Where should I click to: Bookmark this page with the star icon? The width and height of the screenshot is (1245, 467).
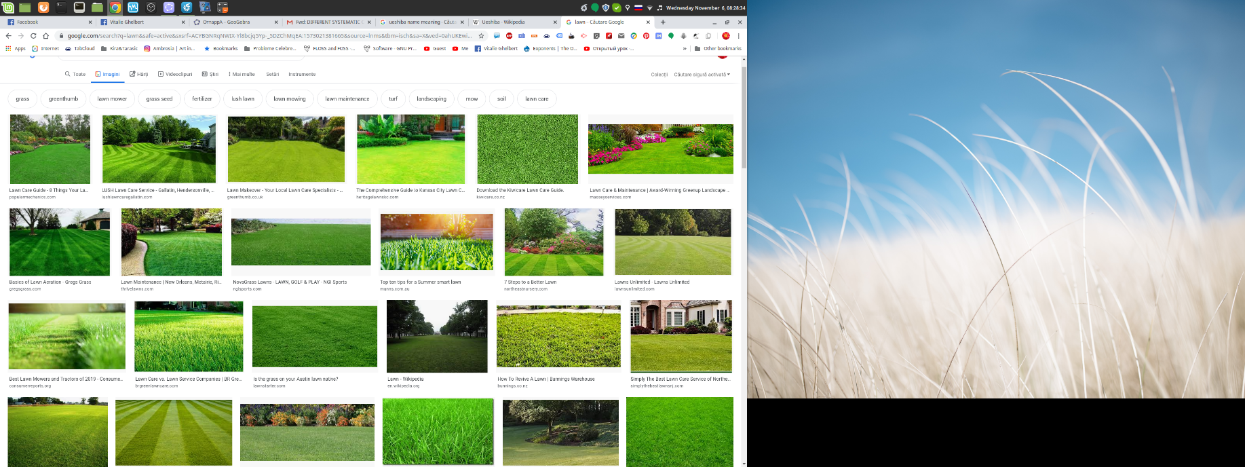click(x=481, y=36)
